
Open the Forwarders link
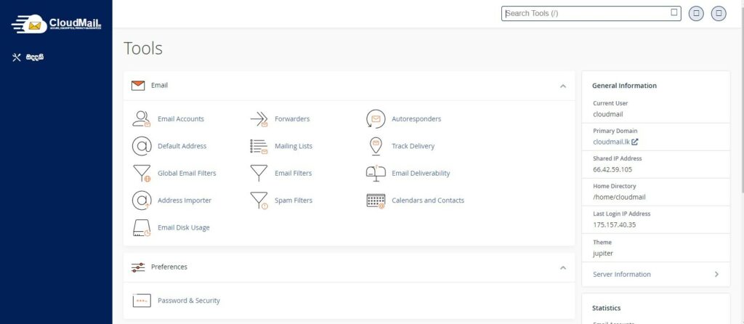[292, 119]
